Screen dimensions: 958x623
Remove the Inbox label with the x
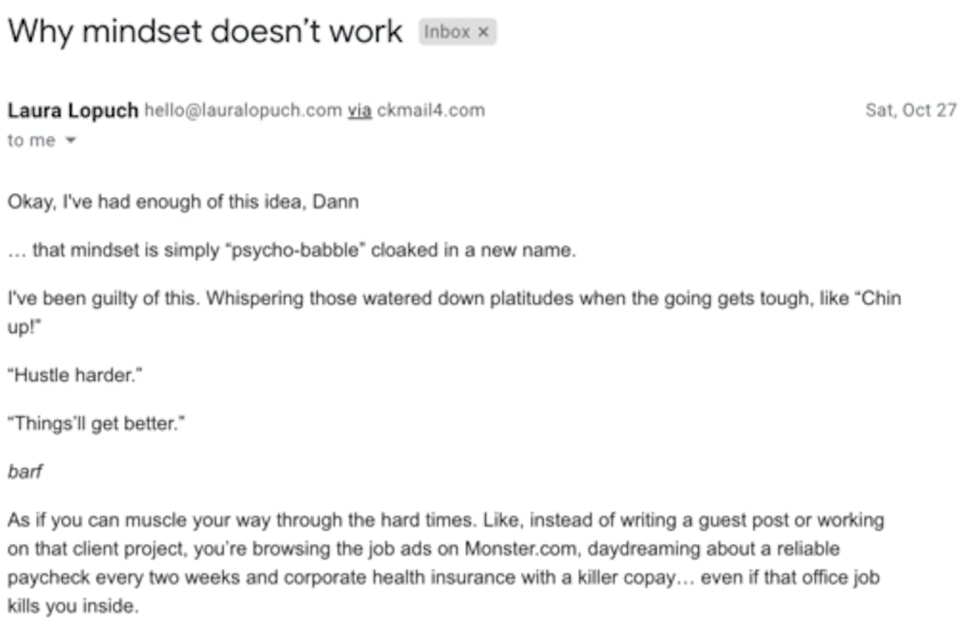click(483, 32)
